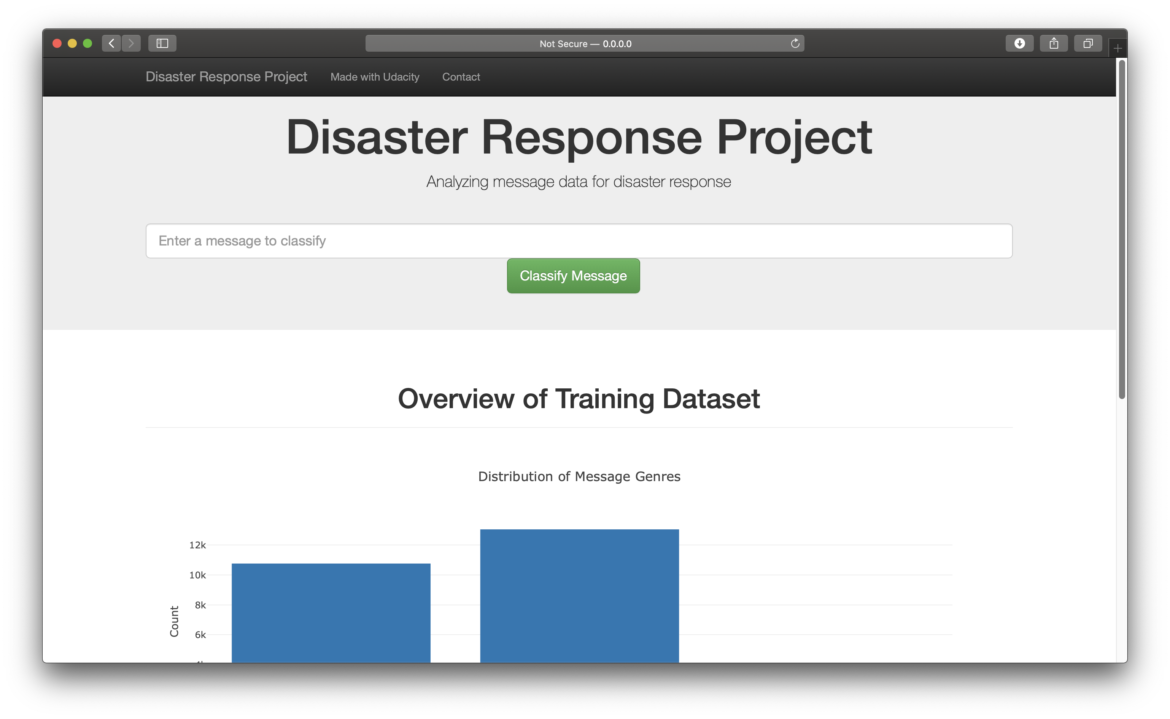This screenshot has height=719, width=1170.
Task: Click the green Classify Message button
Action: [x=573, y=276]
